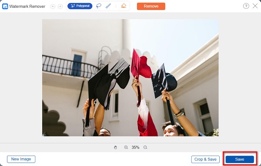Close the Watermark Remover window
The height and width of the screenshot is (166, 261).
[x=255, y=6]
